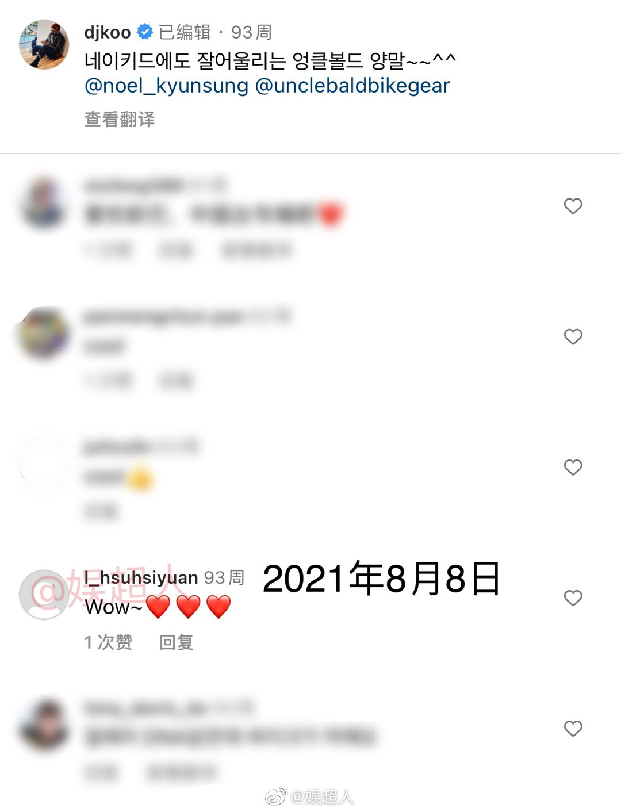
Task: Open l_hsuhsiyuan's avatar
Action: [44, 595]
